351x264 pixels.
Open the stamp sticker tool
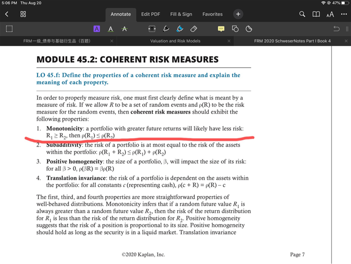click(249, 29)
